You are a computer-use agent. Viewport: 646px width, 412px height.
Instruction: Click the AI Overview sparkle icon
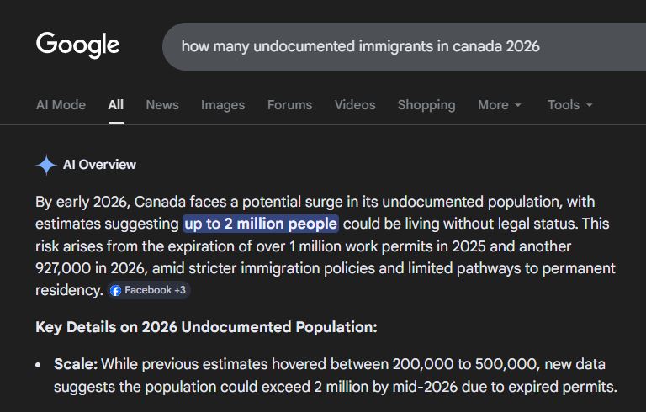pos(46,165)
